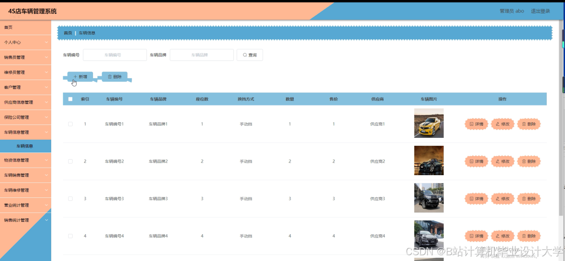Expand the 维修员管理 sidebar chevron
This screenshot has width=565, height=261.
click(47, 72)
